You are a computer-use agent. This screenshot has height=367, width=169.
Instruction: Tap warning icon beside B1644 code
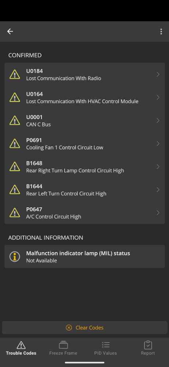coord(15,190)
